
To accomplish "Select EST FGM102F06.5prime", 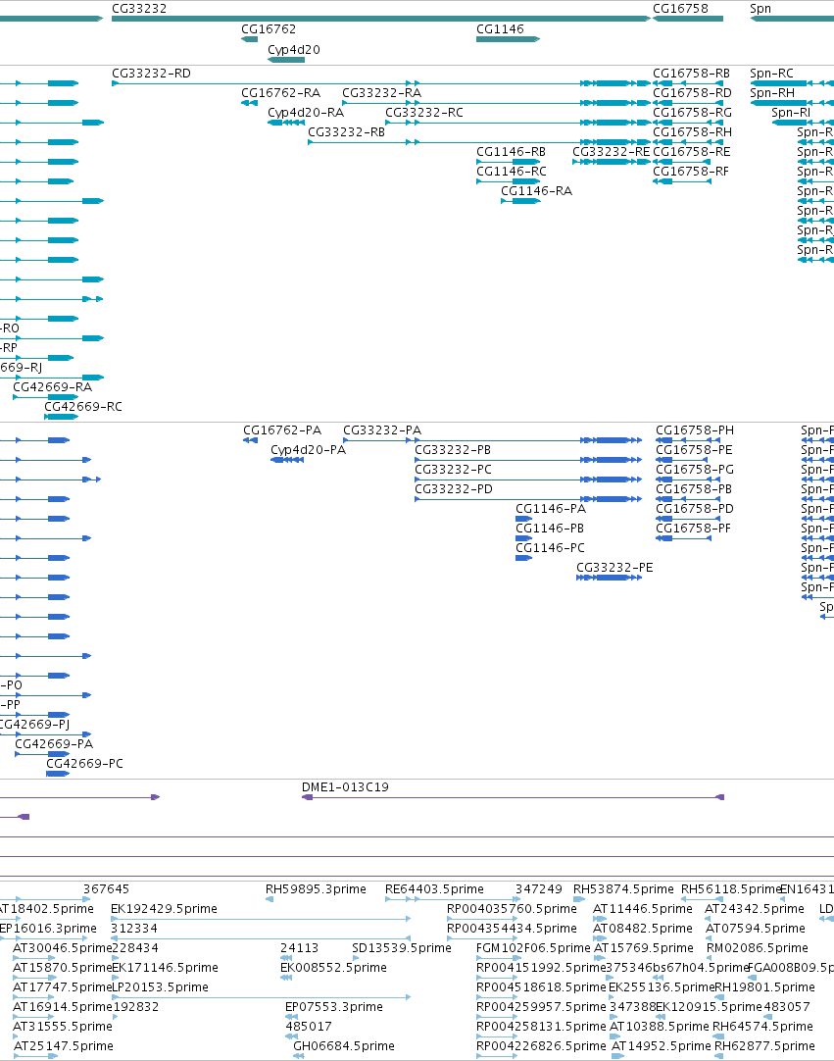I will [x=498, y=958].
